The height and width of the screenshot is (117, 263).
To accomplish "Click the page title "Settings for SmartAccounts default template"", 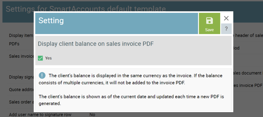I will click(x=86, y=9).
